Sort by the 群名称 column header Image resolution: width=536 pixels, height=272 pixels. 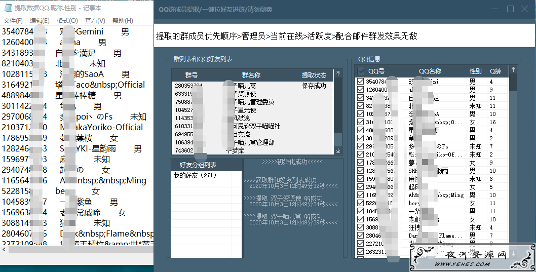[251, 75]
